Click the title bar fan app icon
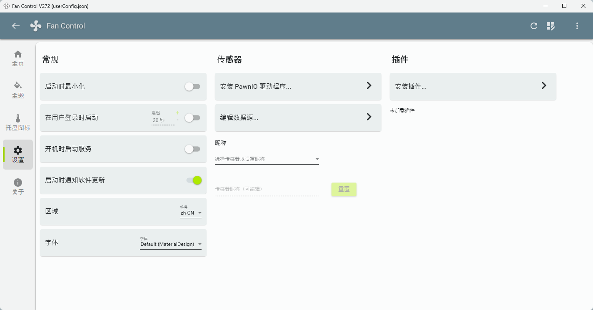This screenshot has width=593, height=310. click(x=7, y=6)
